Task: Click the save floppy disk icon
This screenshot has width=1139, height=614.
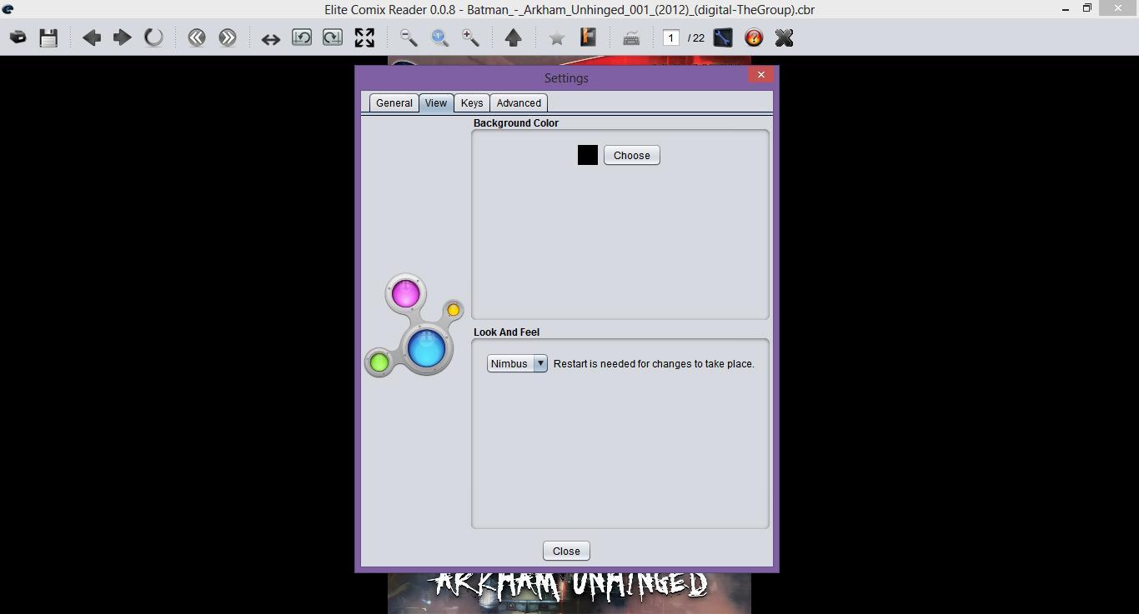Action: pyautogui.click(x=48, y=37)
